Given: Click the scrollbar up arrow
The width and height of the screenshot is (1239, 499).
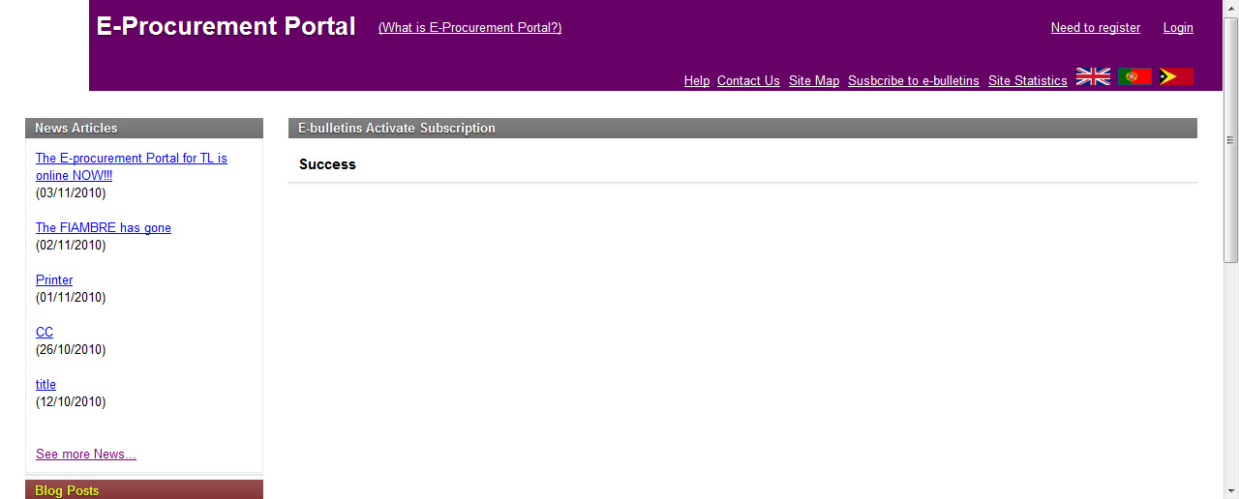Looking at the screenshot, I should point(1230,8).
